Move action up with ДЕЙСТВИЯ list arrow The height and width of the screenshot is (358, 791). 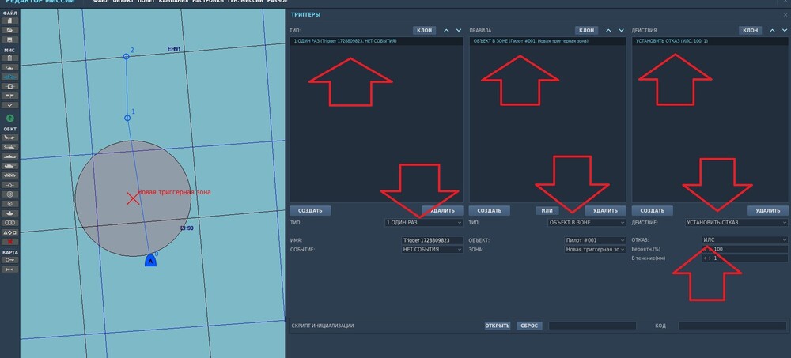click(x=772, y=30)
